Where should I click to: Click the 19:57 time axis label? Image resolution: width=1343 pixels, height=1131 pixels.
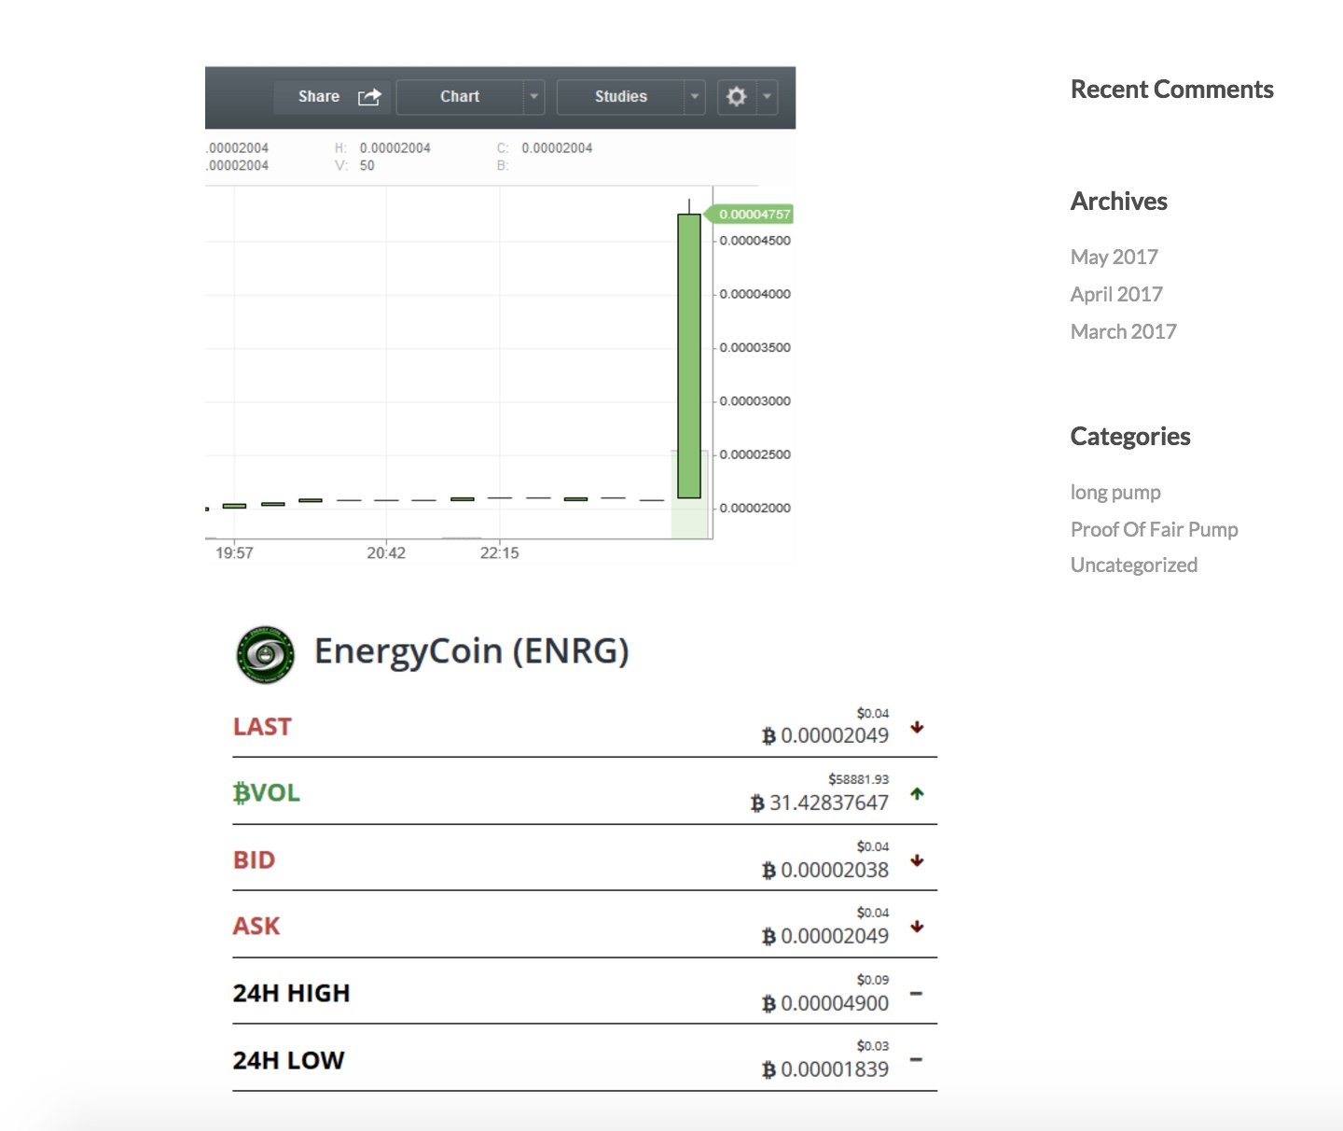pyautogui.click(x=234, y=552)
